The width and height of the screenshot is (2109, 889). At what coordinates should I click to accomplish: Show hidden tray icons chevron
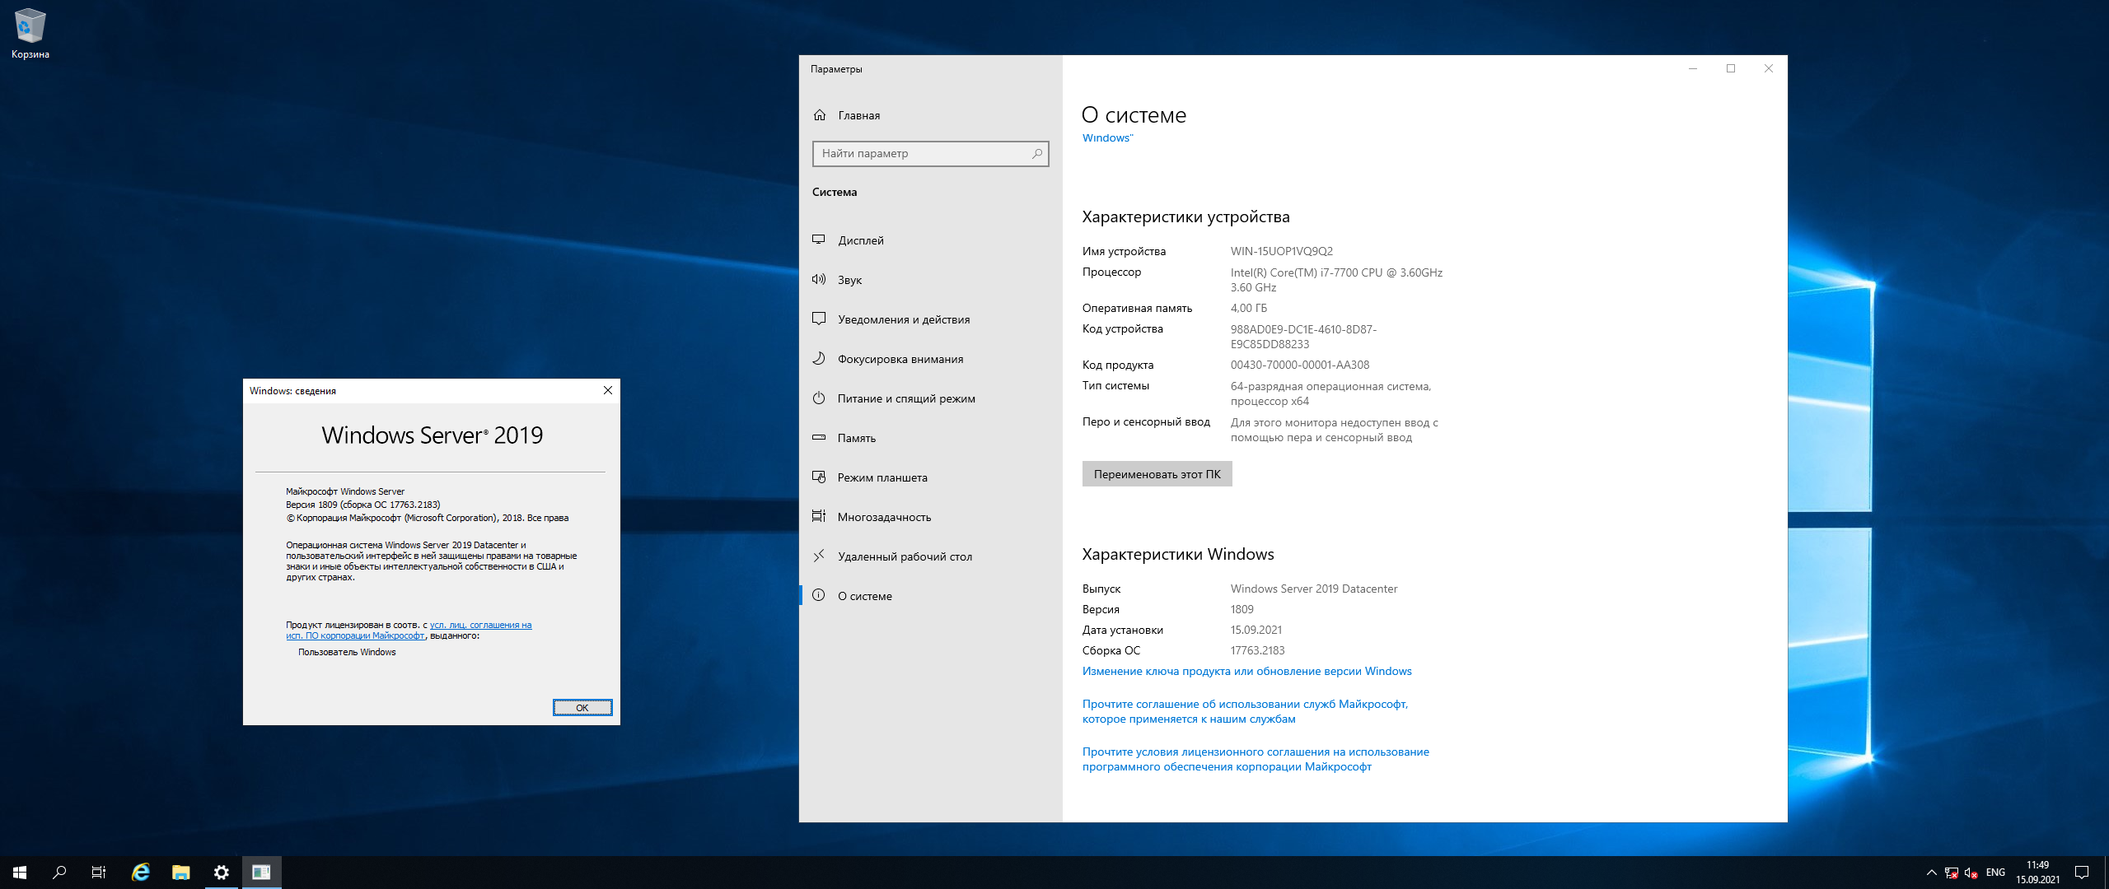(1931, 873)
